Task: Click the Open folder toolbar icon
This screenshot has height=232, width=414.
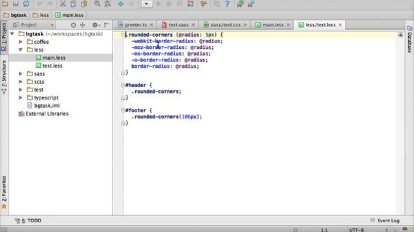Action: (5, 4)
